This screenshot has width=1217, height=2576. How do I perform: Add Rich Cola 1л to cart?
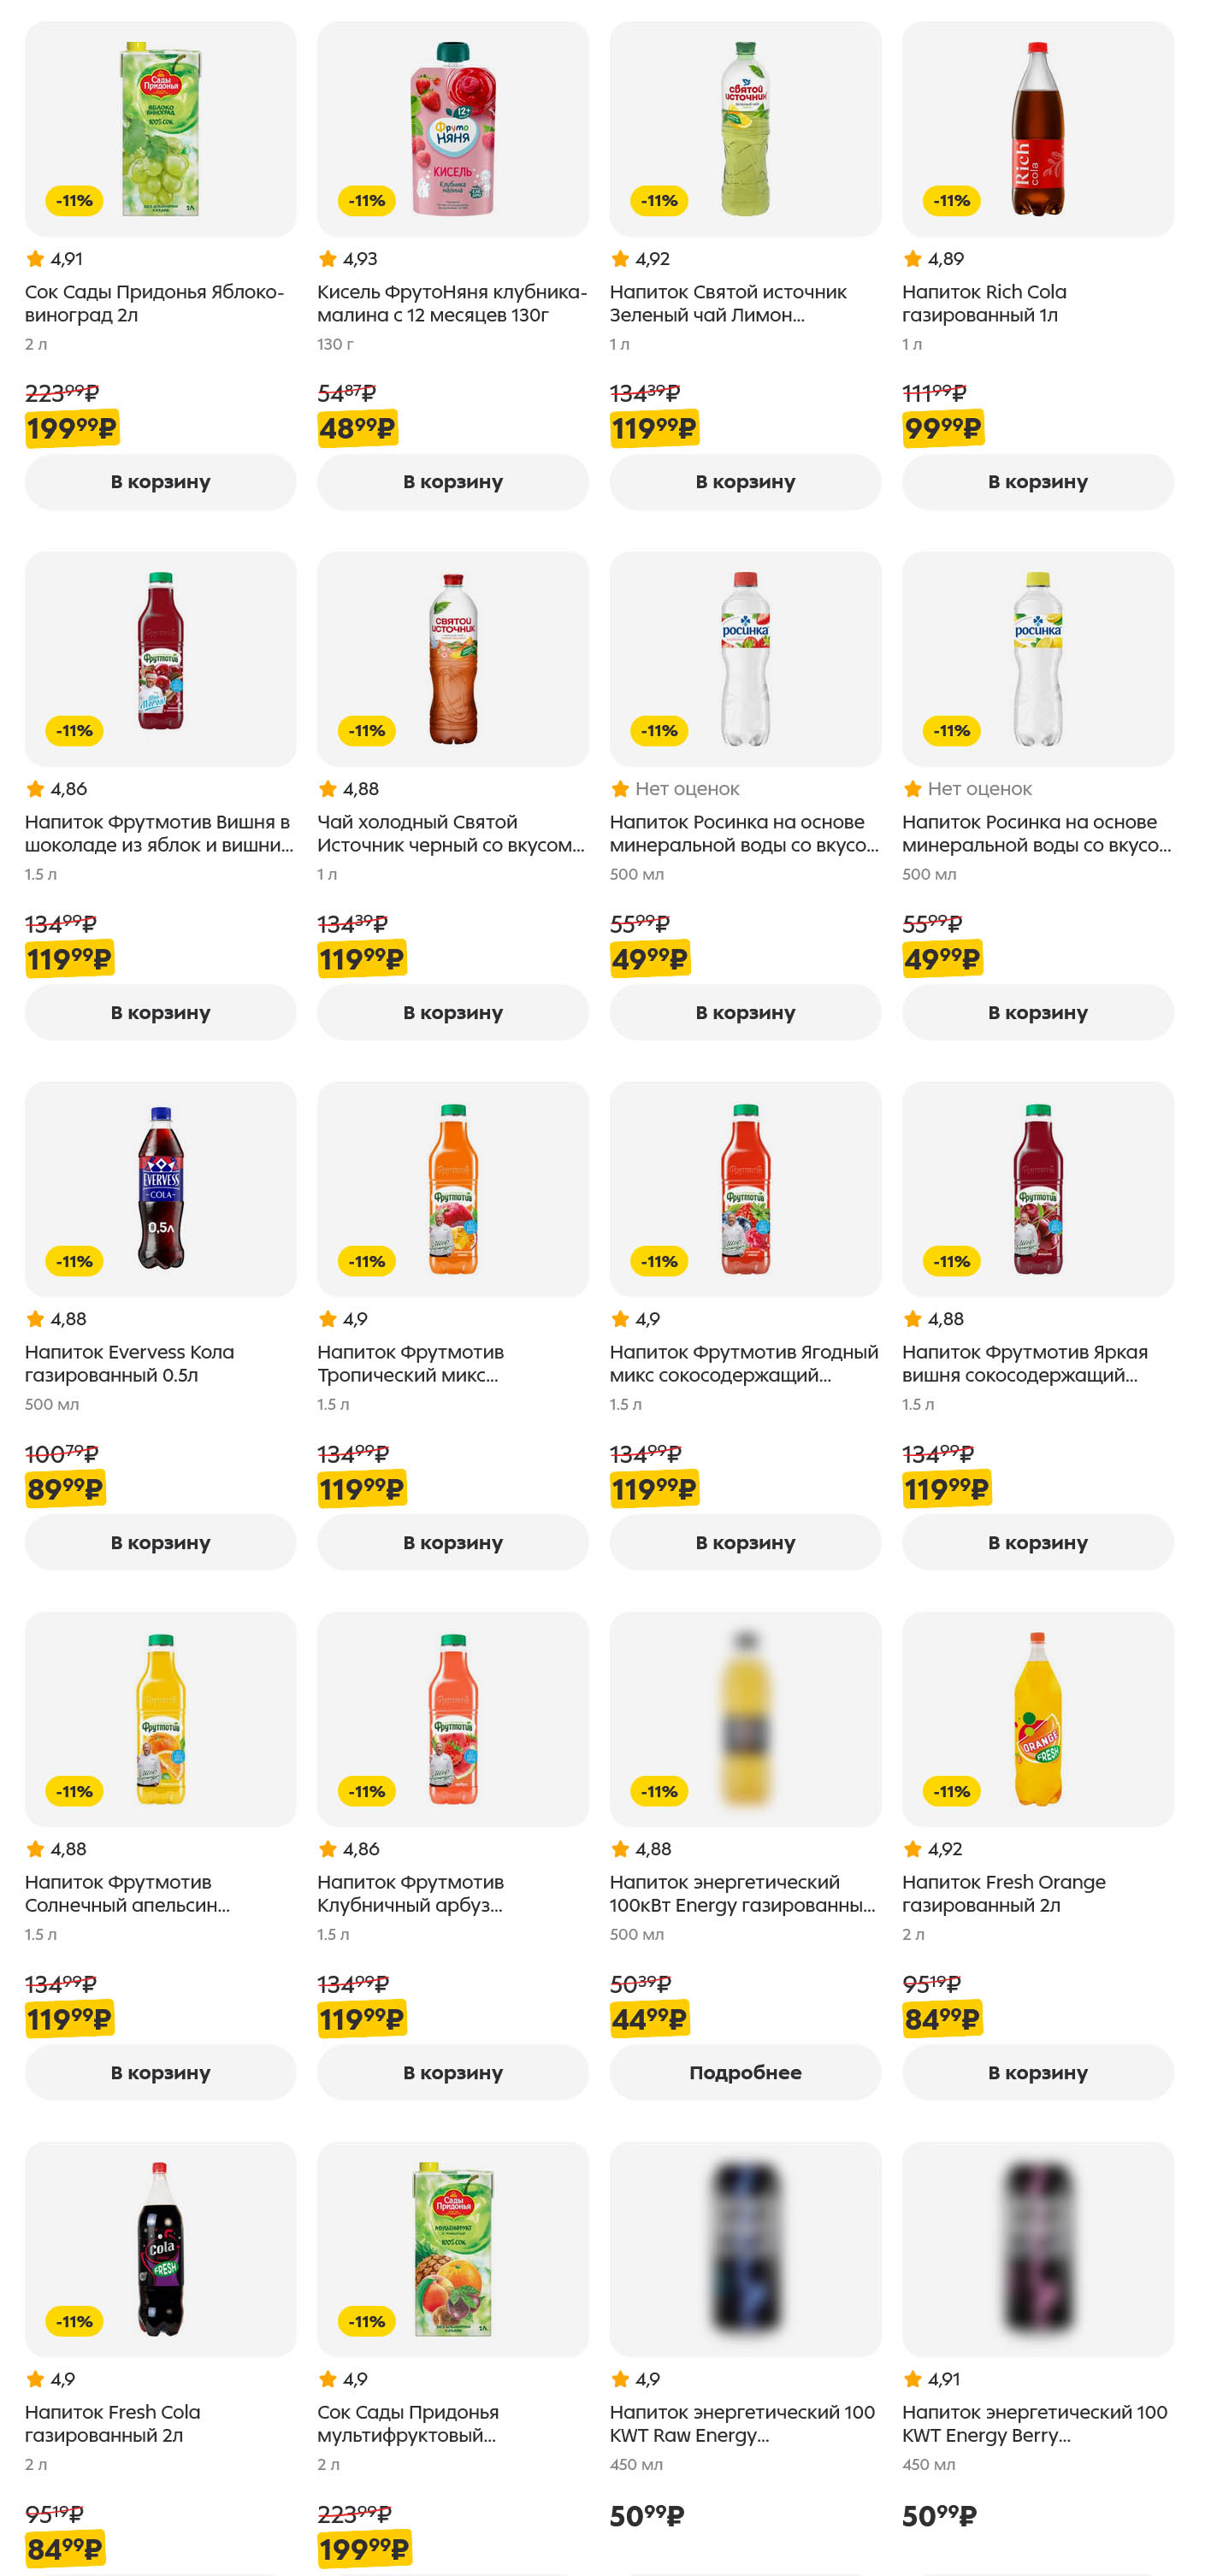coord(1037,482)
